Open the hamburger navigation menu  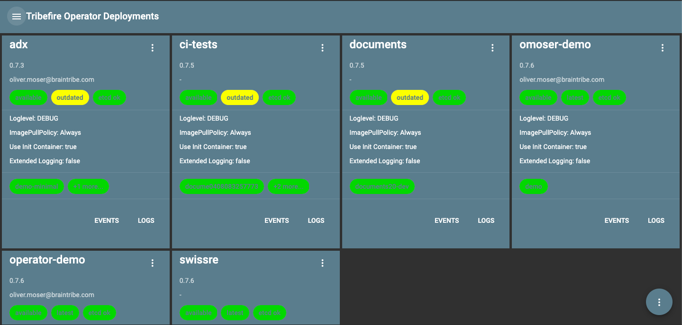tap(16, 17)
